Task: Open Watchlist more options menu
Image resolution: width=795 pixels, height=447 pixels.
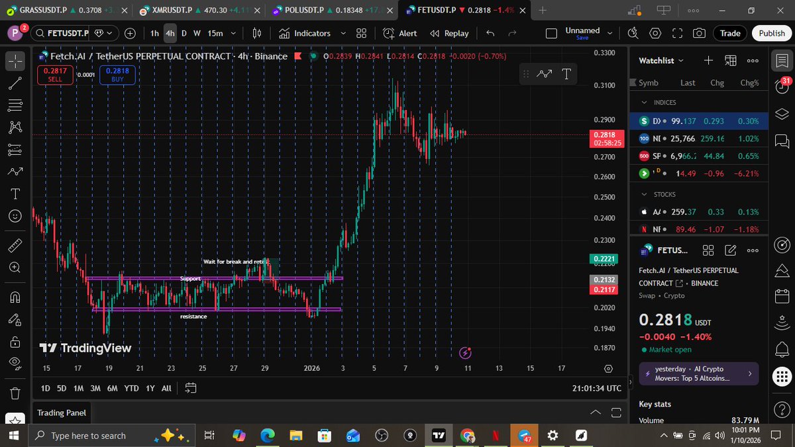Action: (x=753, y=60)
